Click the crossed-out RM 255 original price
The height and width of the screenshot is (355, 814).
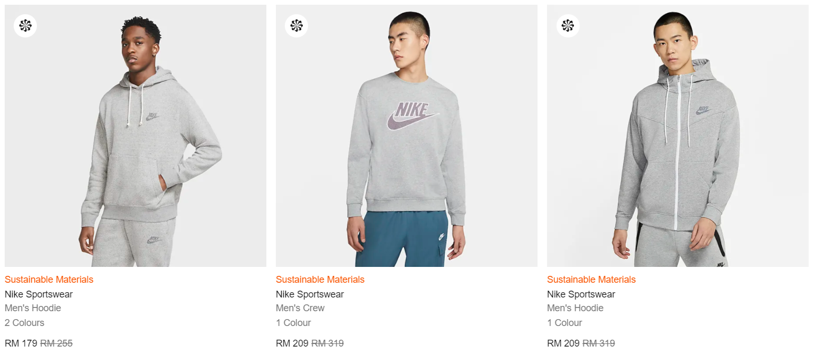coord(56,343)
